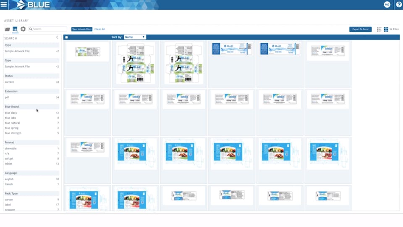Open the hamburger navigation menu
Screen dimensions: 403x227
(x=4, y=5)
